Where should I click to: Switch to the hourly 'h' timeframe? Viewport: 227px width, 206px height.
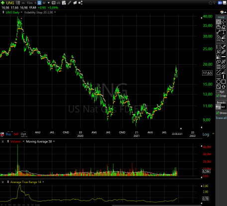tap(35, 3)
